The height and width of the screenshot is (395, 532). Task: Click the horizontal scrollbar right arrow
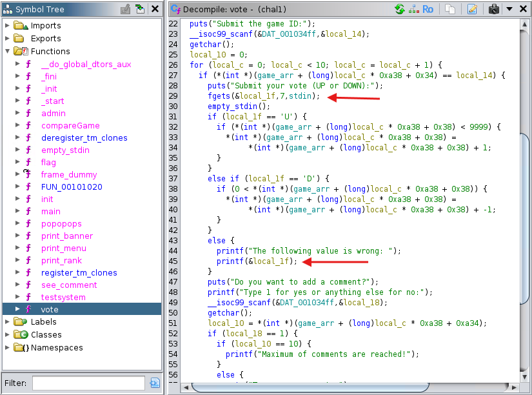click(x=514, y=387)
